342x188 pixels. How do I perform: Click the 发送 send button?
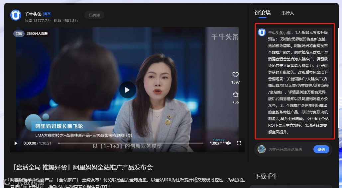[x=321, y=150]
